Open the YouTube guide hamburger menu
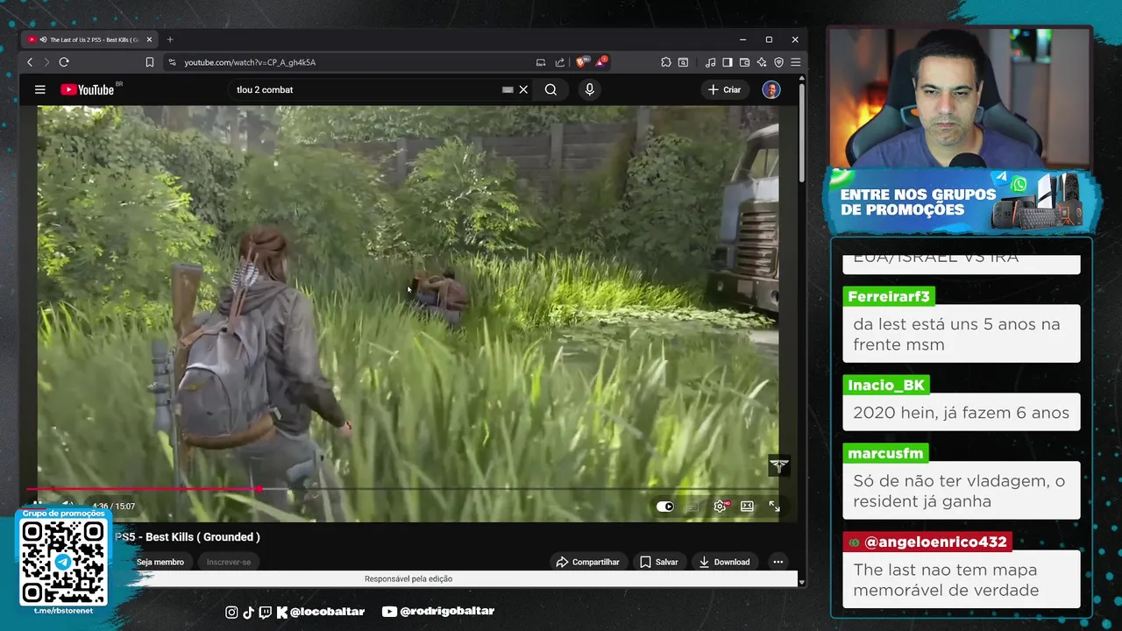 coord(39,89)
